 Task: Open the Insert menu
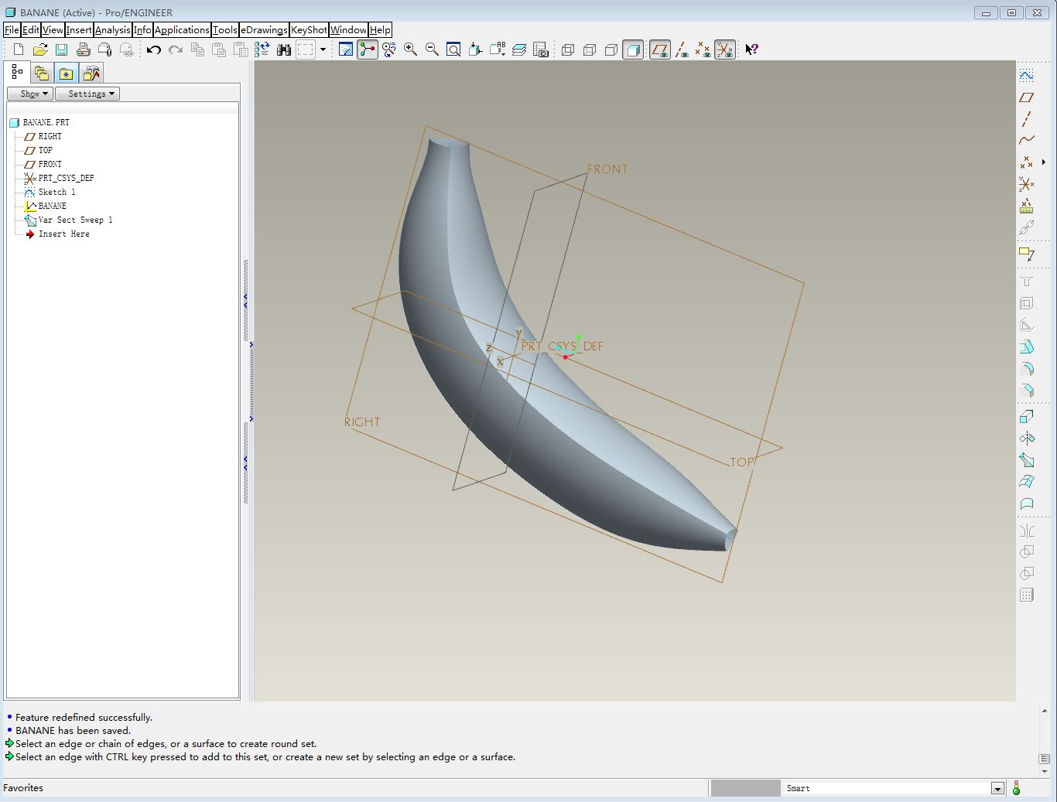click(x=79, y=30)
